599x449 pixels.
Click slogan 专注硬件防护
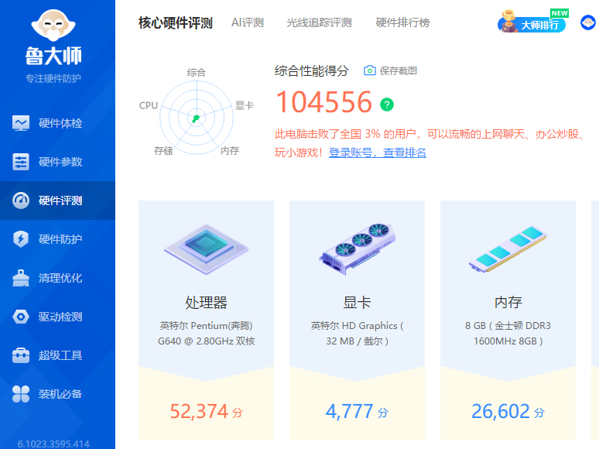pos(53,78)
